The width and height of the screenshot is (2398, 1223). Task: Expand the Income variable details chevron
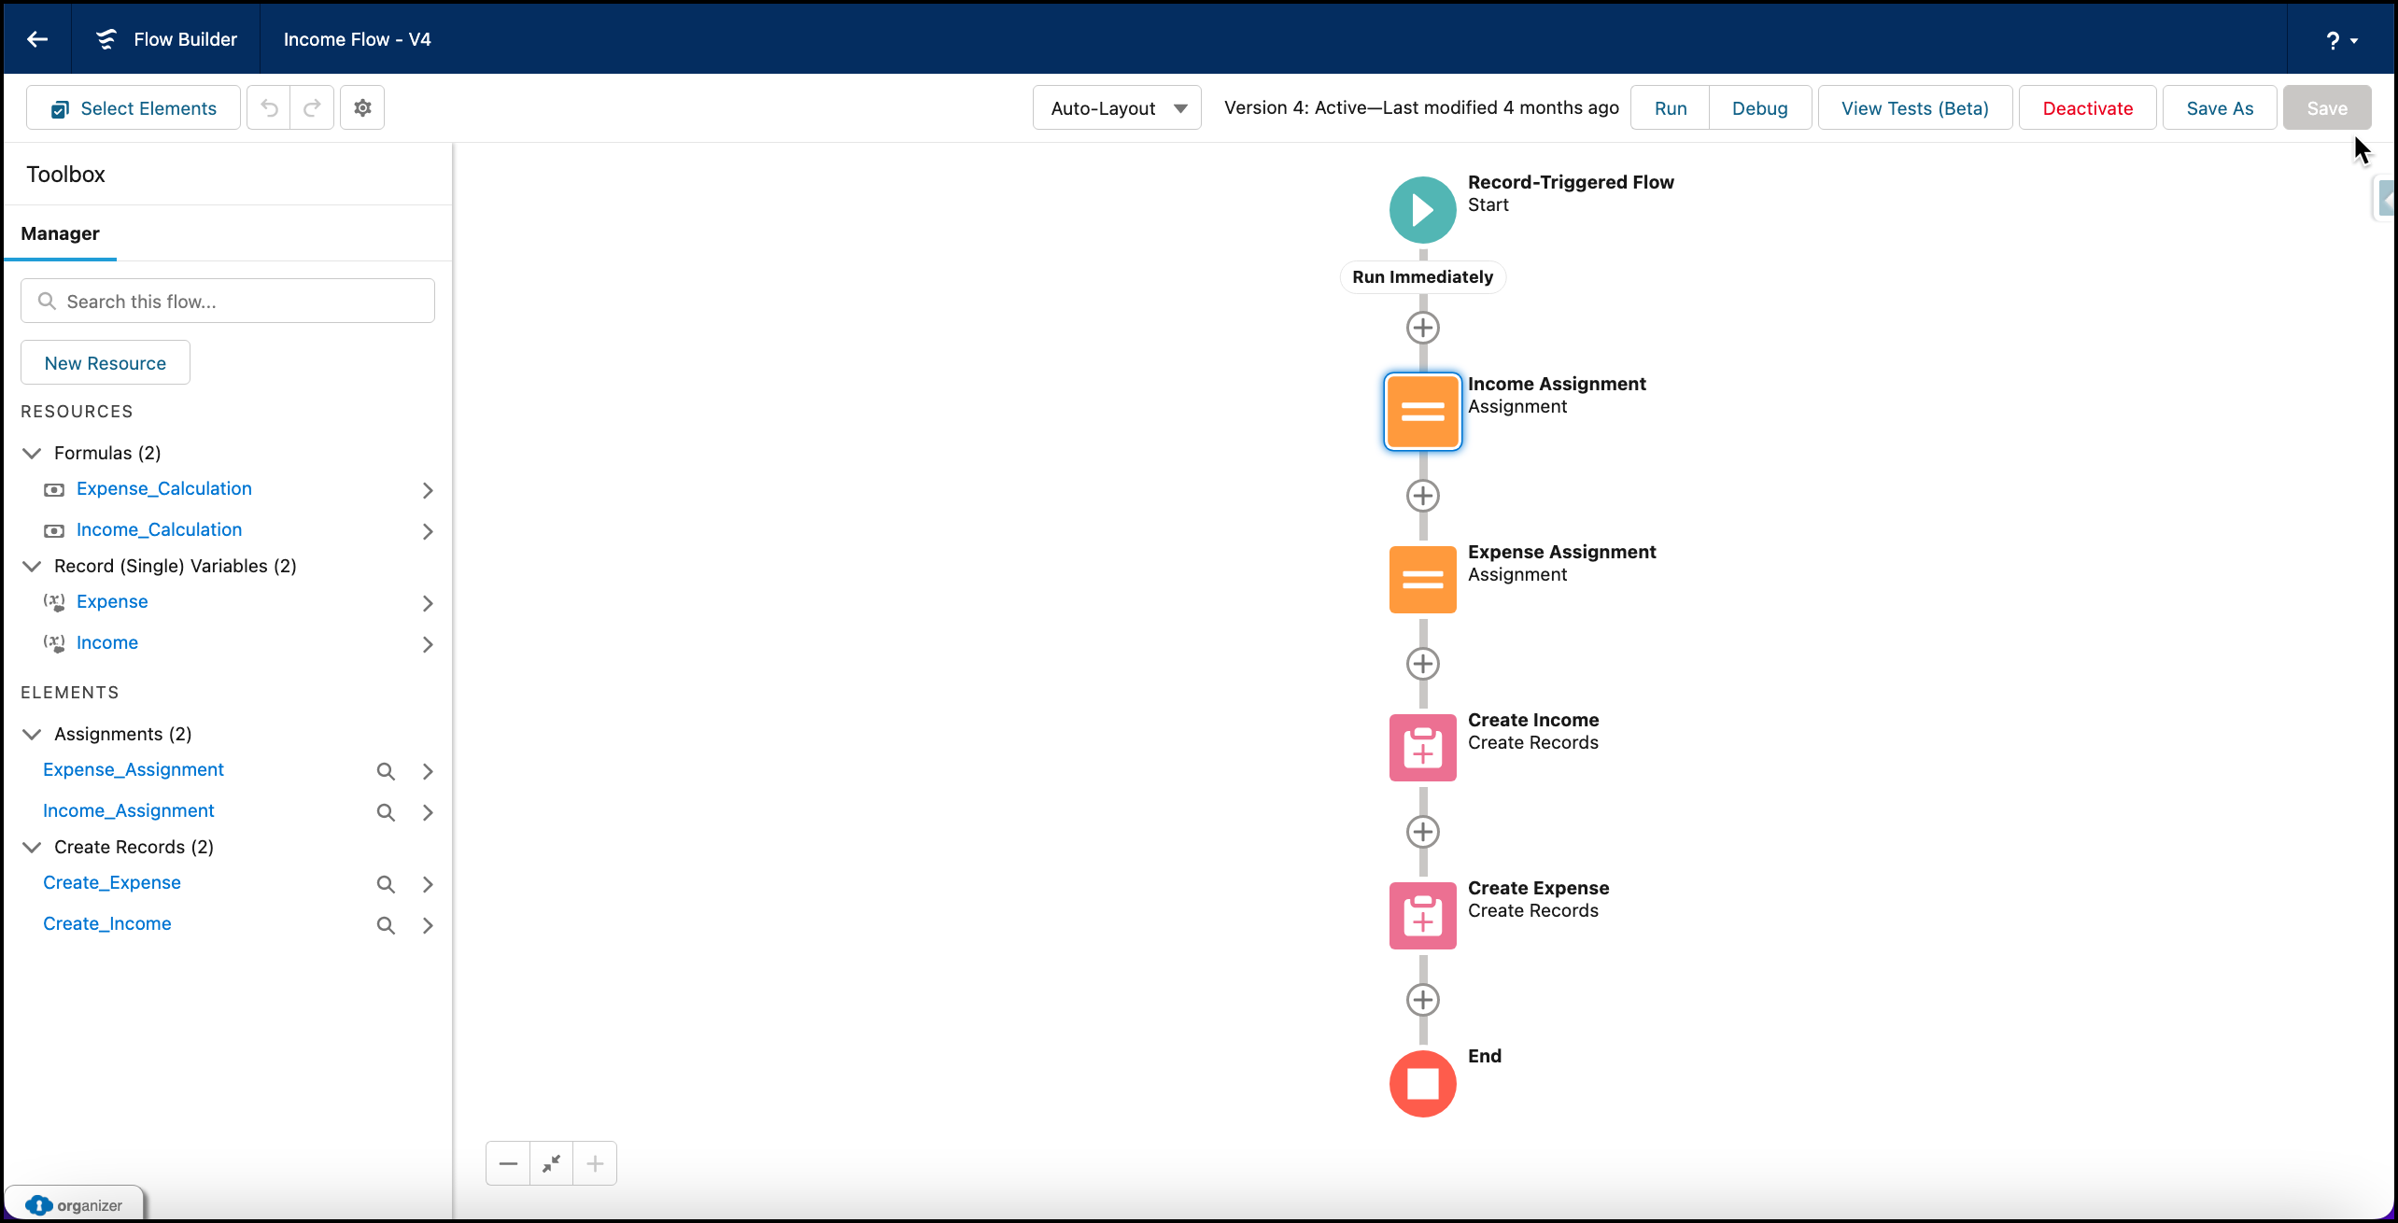(x=428, y=644)
